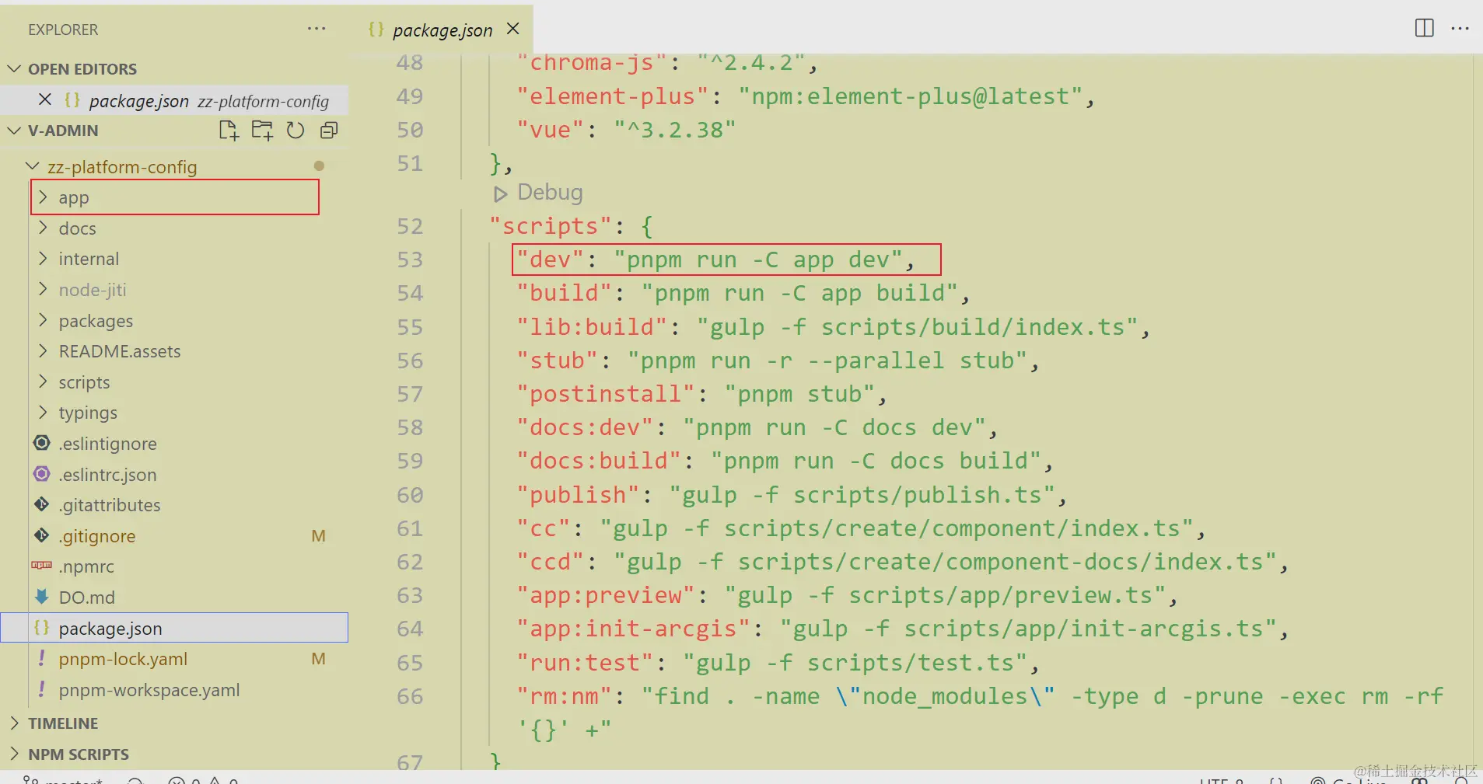Click line number 53 in the gutter

(410, 260)
